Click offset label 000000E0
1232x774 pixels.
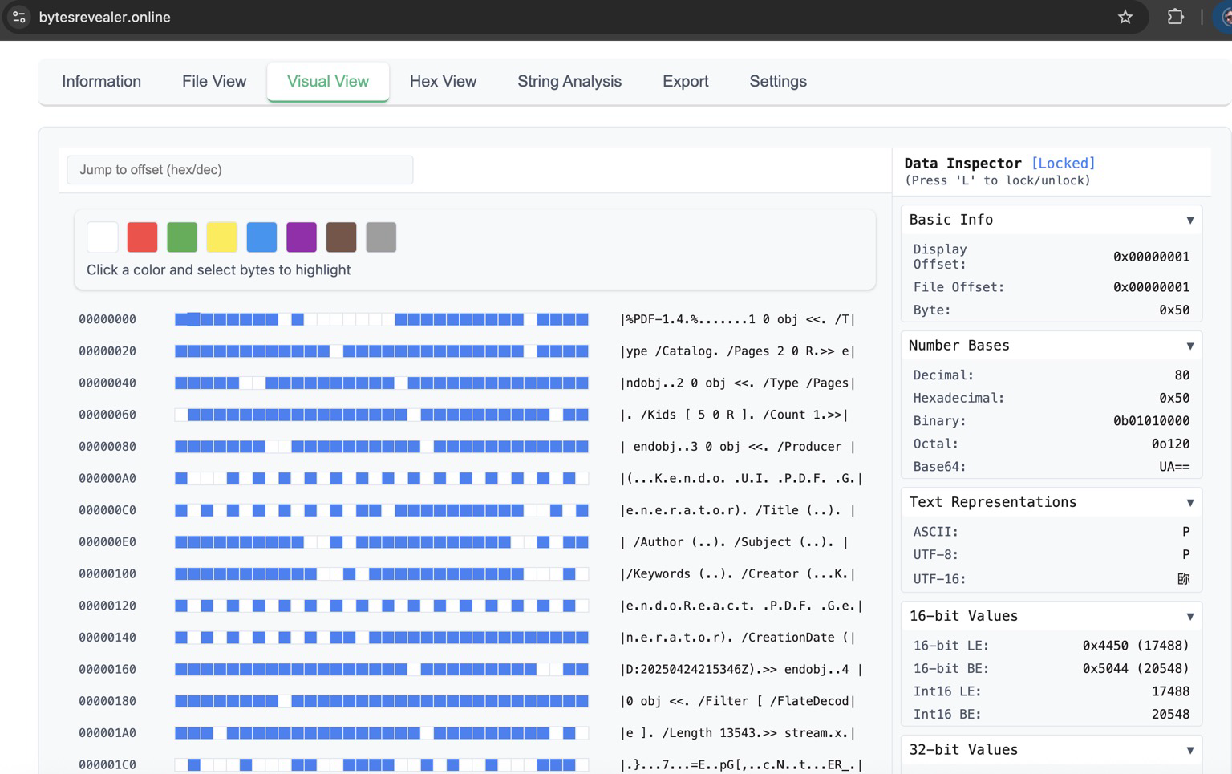pos(107,542)
